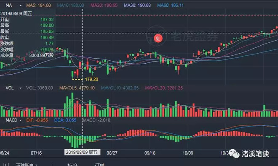Click the MAVOL20: 3281.25 readout

[x=164, y=88]
